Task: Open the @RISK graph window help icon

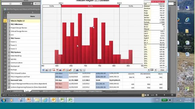Action: (43, 70)
